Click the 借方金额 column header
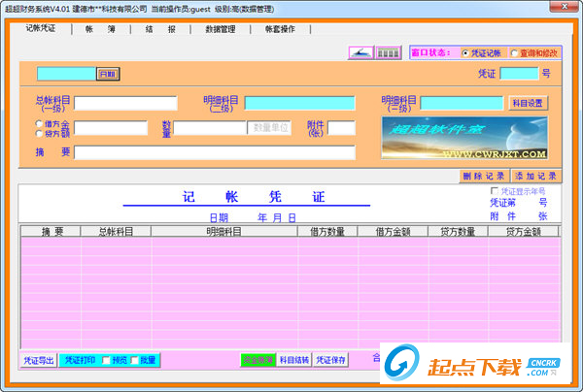583x392 pixels. coord(393,231)
